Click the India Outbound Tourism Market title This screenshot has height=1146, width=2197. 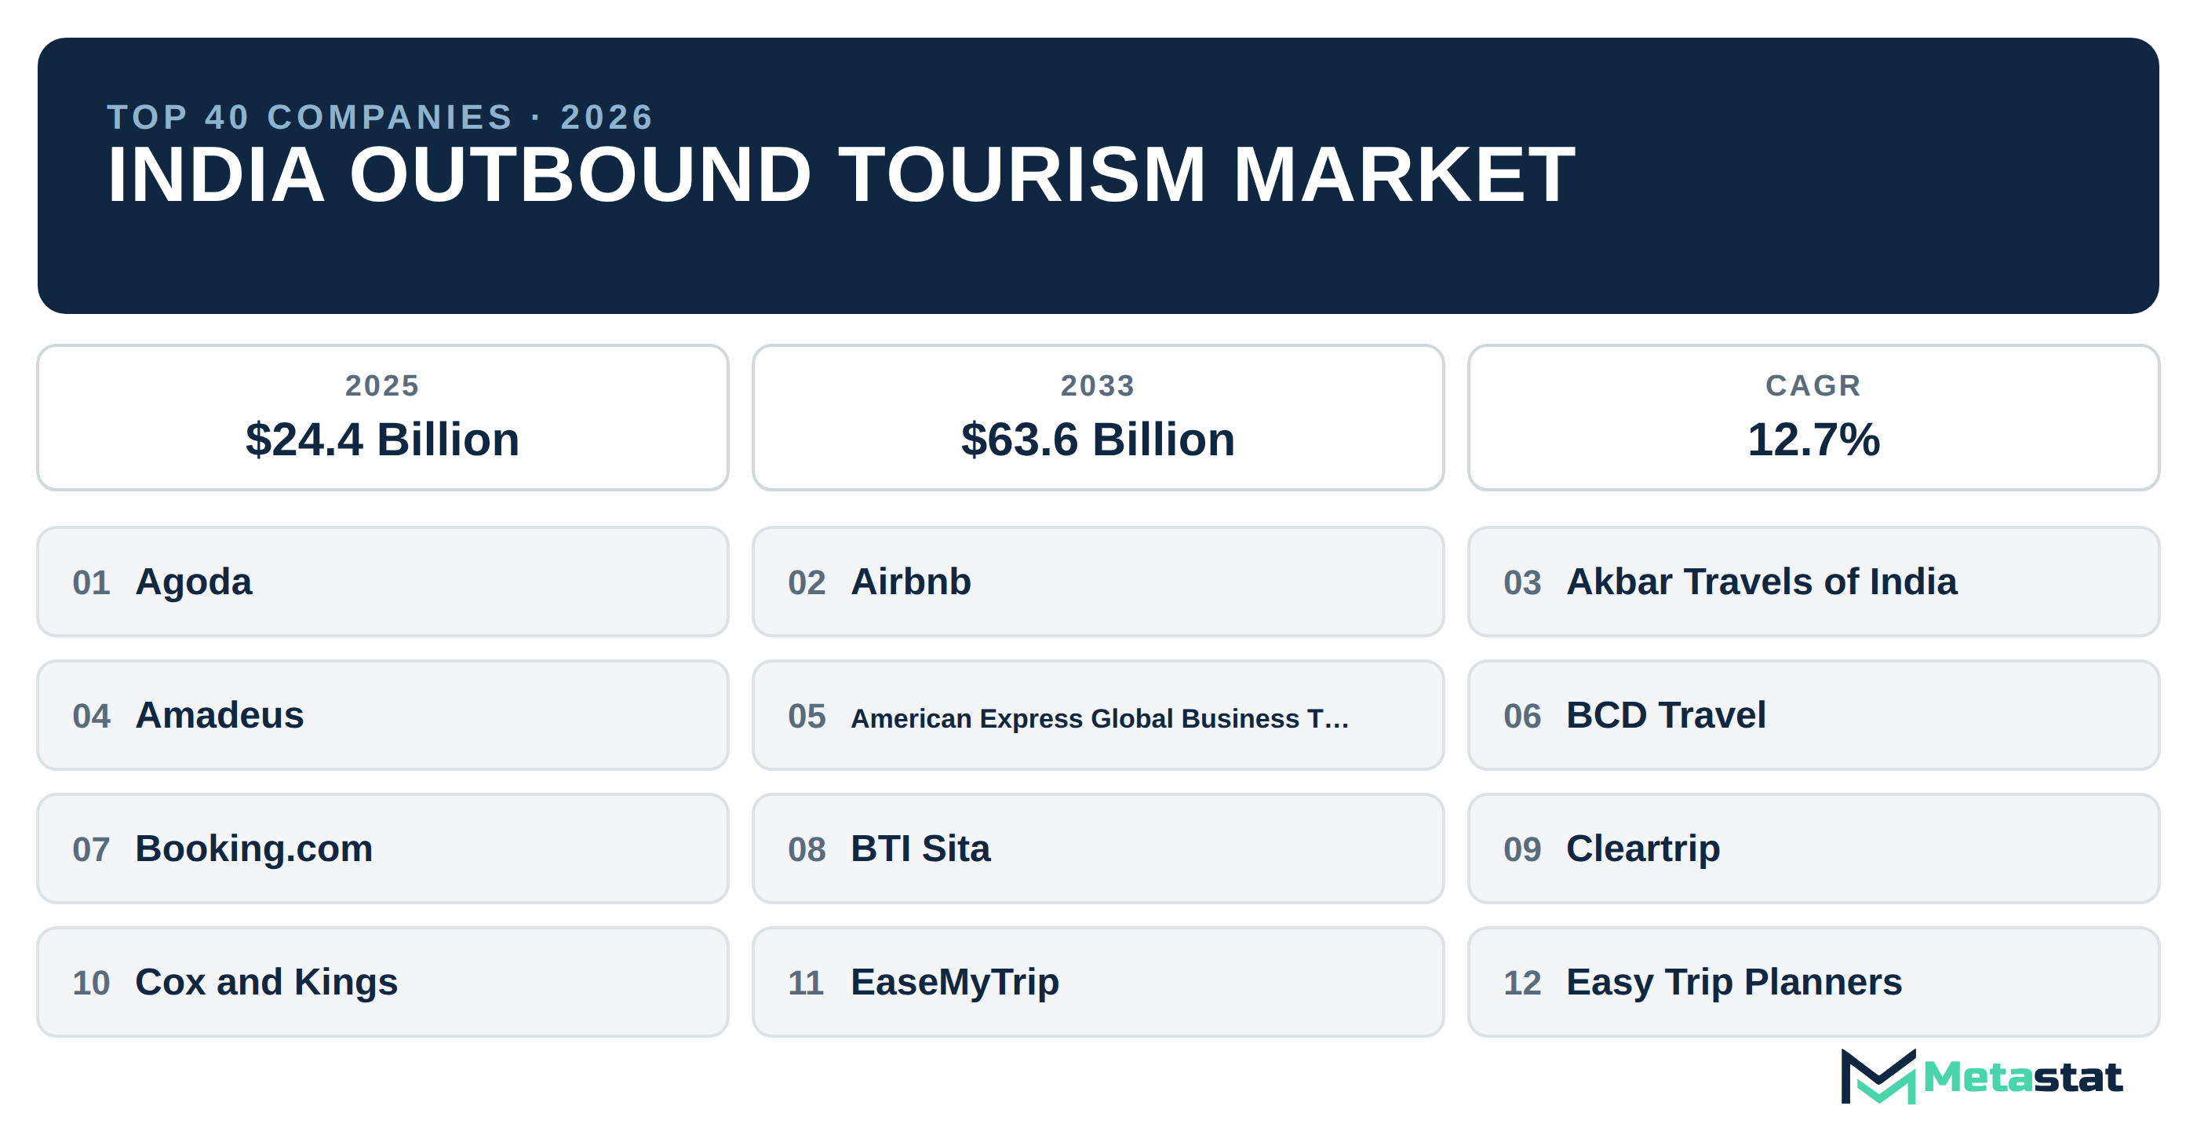tap(841, 175)
